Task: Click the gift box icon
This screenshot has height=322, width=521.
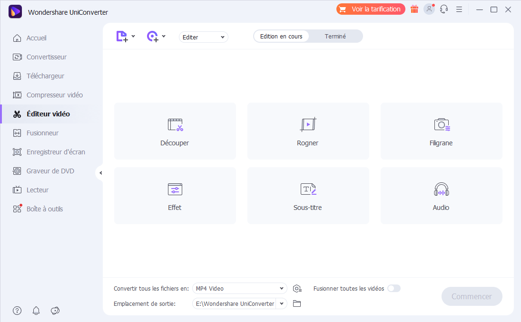Action: click(x=414, y=9)
